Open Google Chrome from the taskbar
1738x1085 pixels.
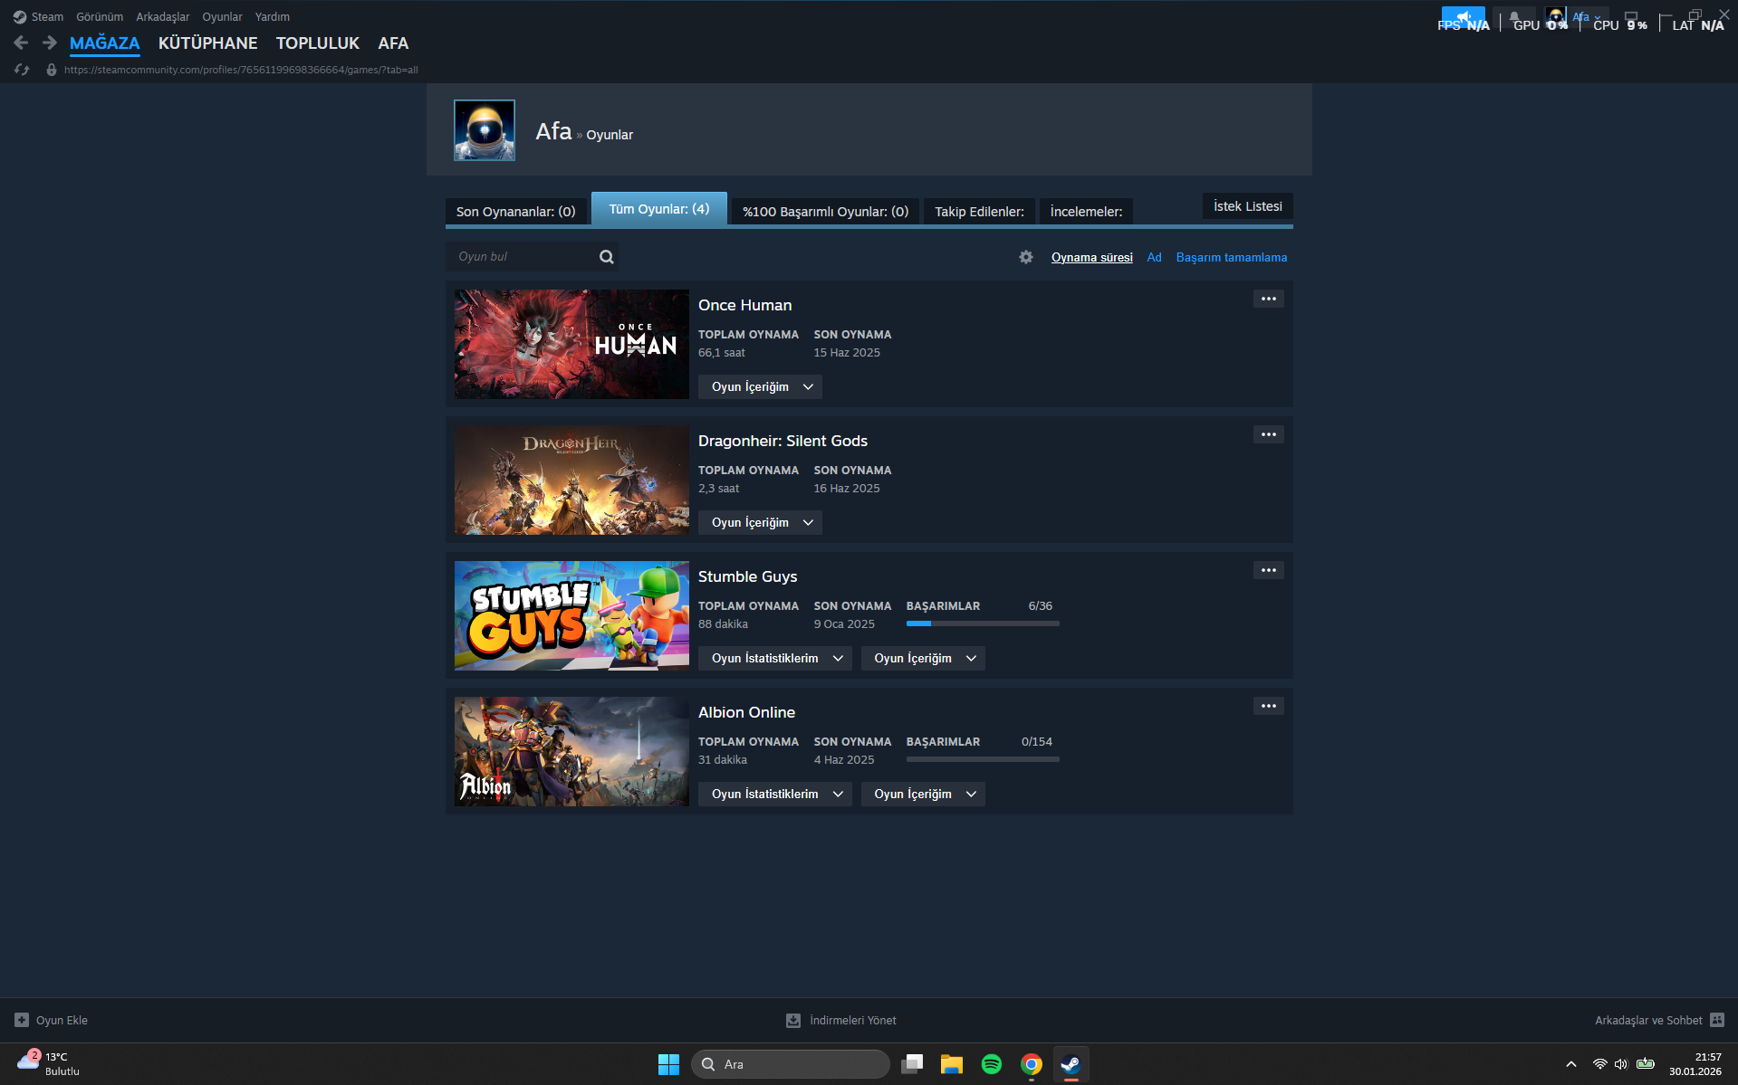click(1032, 1064)
